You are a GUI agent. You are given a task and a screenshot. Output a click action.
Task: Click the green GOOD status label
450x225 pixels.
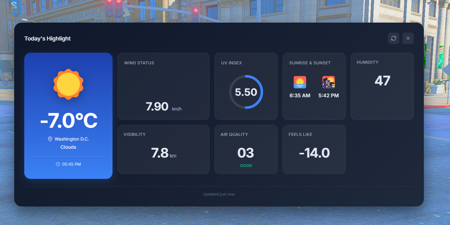(246, 166)
